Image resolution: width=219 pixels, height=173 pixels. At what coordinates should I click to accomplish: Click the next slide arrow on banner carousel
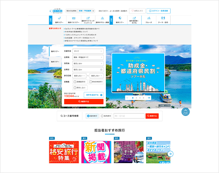coord(149,98)
